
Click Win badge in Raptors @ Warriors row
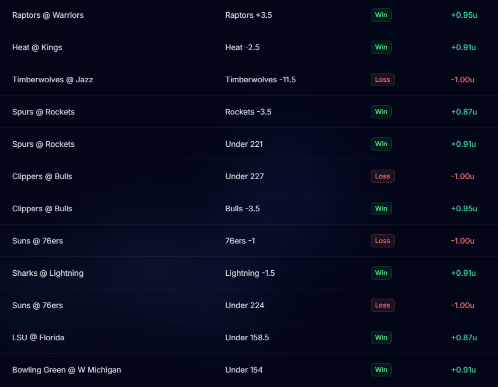[x=381, y=15]
